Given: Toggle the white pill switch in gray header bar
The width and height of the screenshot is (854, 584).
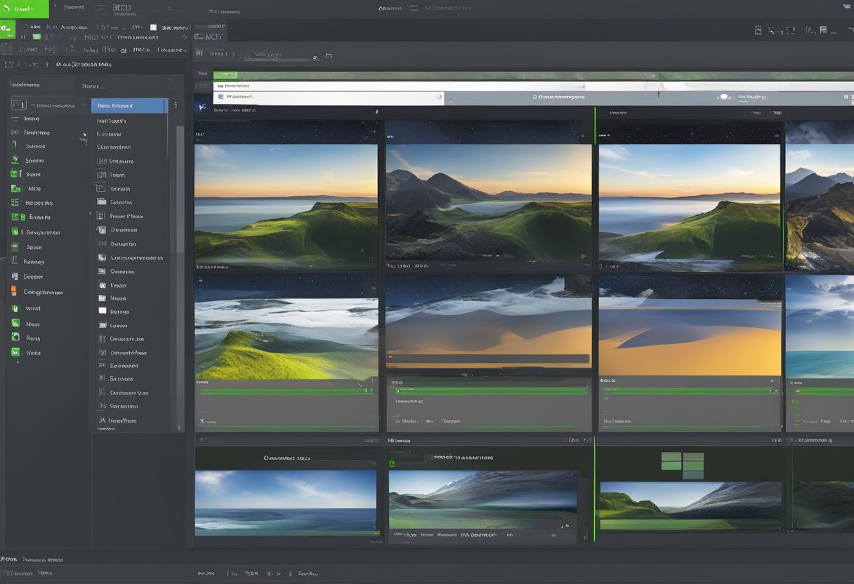Looking at the screenshot, I should pos(723,97).
